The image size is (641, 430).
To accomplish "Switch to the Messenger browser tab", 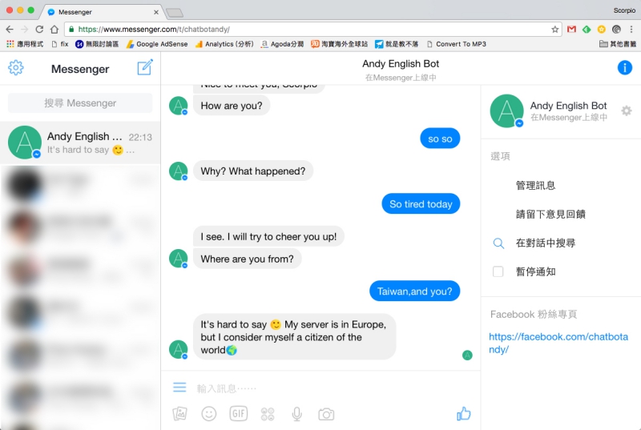I will (103, 12).
